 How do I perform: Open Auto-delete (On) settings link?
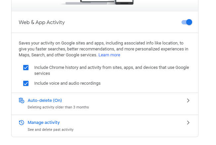[x=45, y=101]
